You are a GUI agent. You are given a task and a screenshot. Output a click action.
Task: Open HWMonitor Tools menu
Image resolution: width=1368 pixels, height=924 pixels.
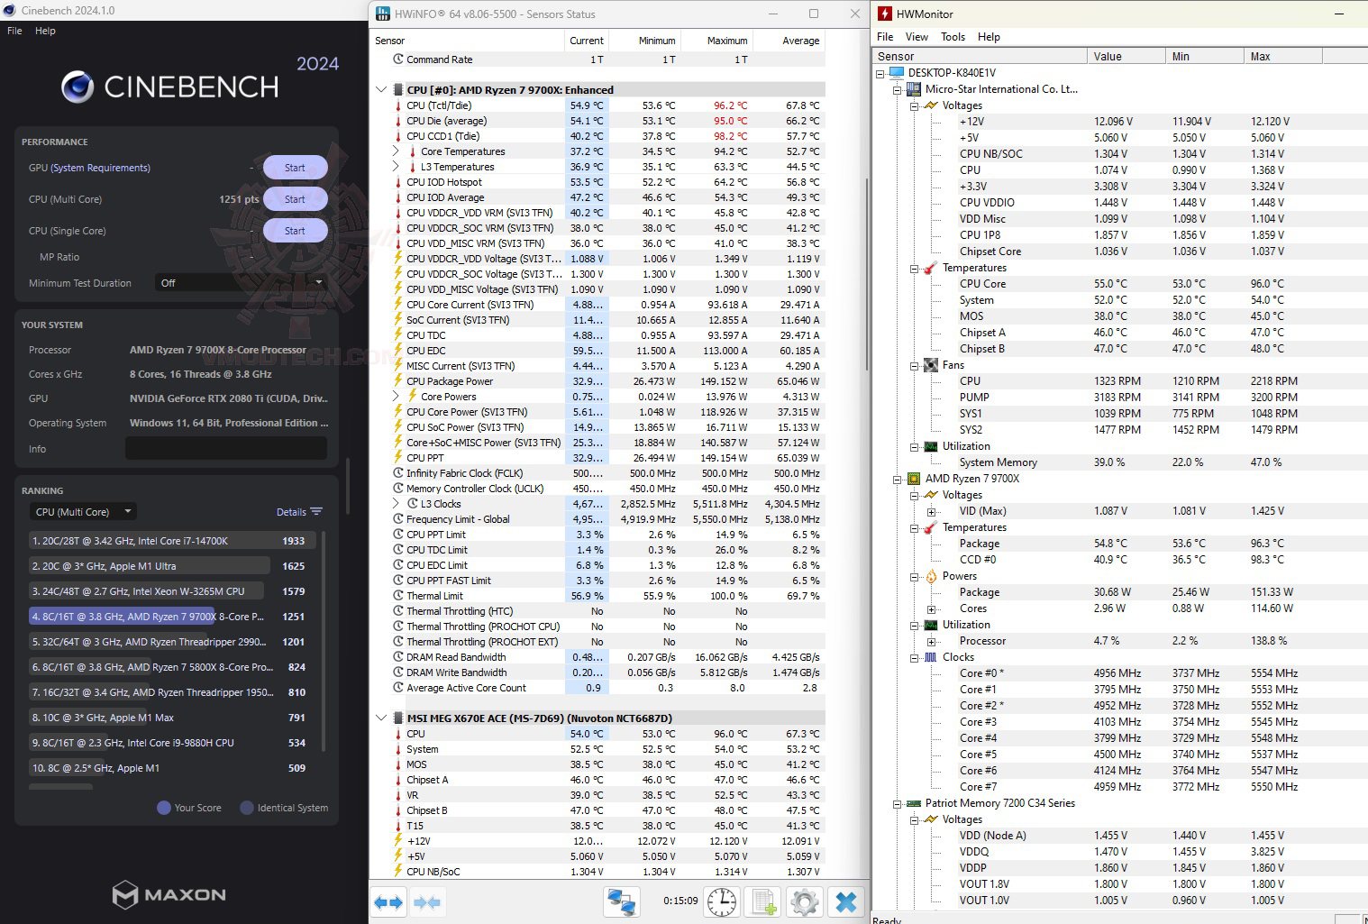coord(953,37)
